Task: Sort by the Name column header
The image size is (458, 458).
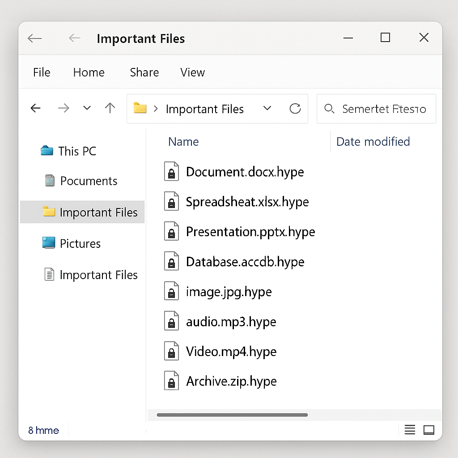Action: [x=183, y=142]
